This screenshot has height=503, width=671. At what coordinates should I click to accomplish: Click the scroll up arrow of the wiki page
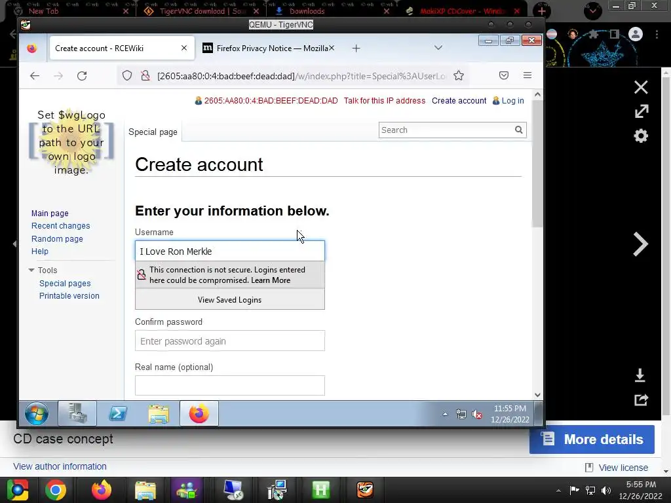pos(537,94)
